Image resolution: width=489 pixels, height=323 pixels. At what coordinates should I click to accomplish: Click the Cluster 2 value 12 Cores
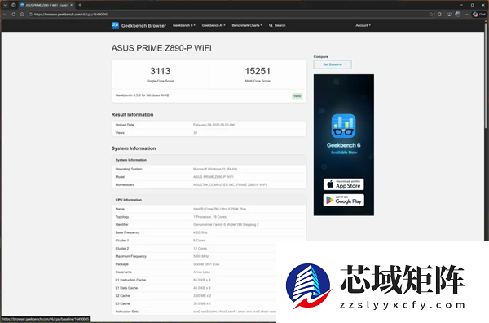200,249
